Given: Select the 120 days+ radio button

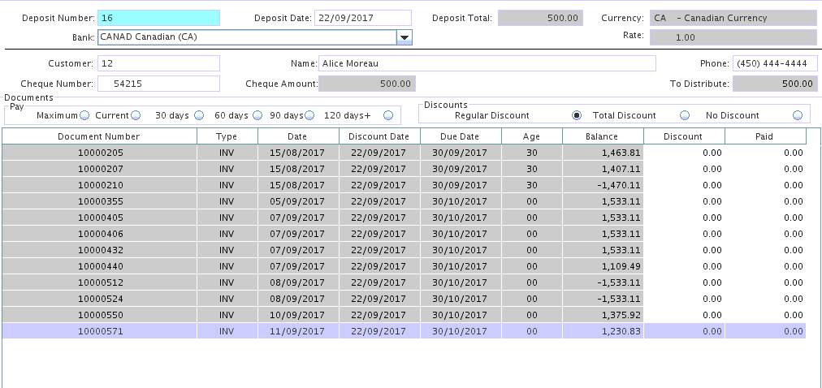Looking at the screenshot, I should point(388,115).
